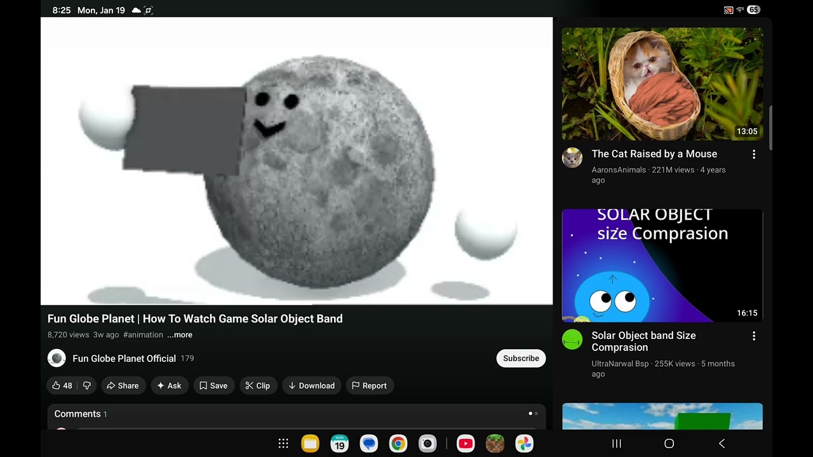Open the Comments section
This screenshot has width=813, height=457.
click(297, 416)
